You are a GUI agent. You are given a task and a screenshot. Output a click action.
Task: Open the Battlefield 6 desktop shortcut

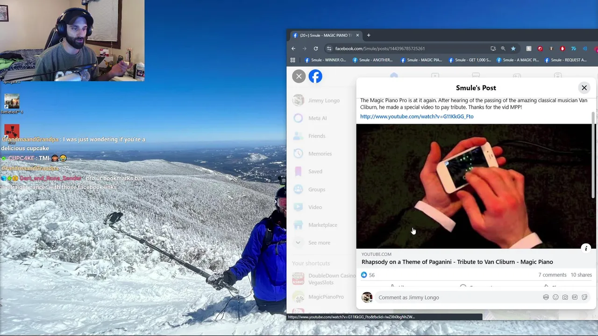(x=12, y=104)
